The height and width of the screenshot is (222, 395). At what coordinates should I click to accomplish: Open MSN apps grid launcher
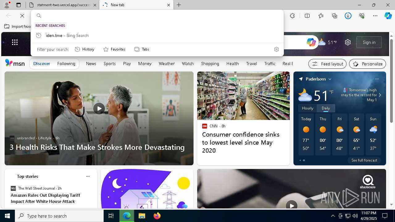[x=15, y=42]
